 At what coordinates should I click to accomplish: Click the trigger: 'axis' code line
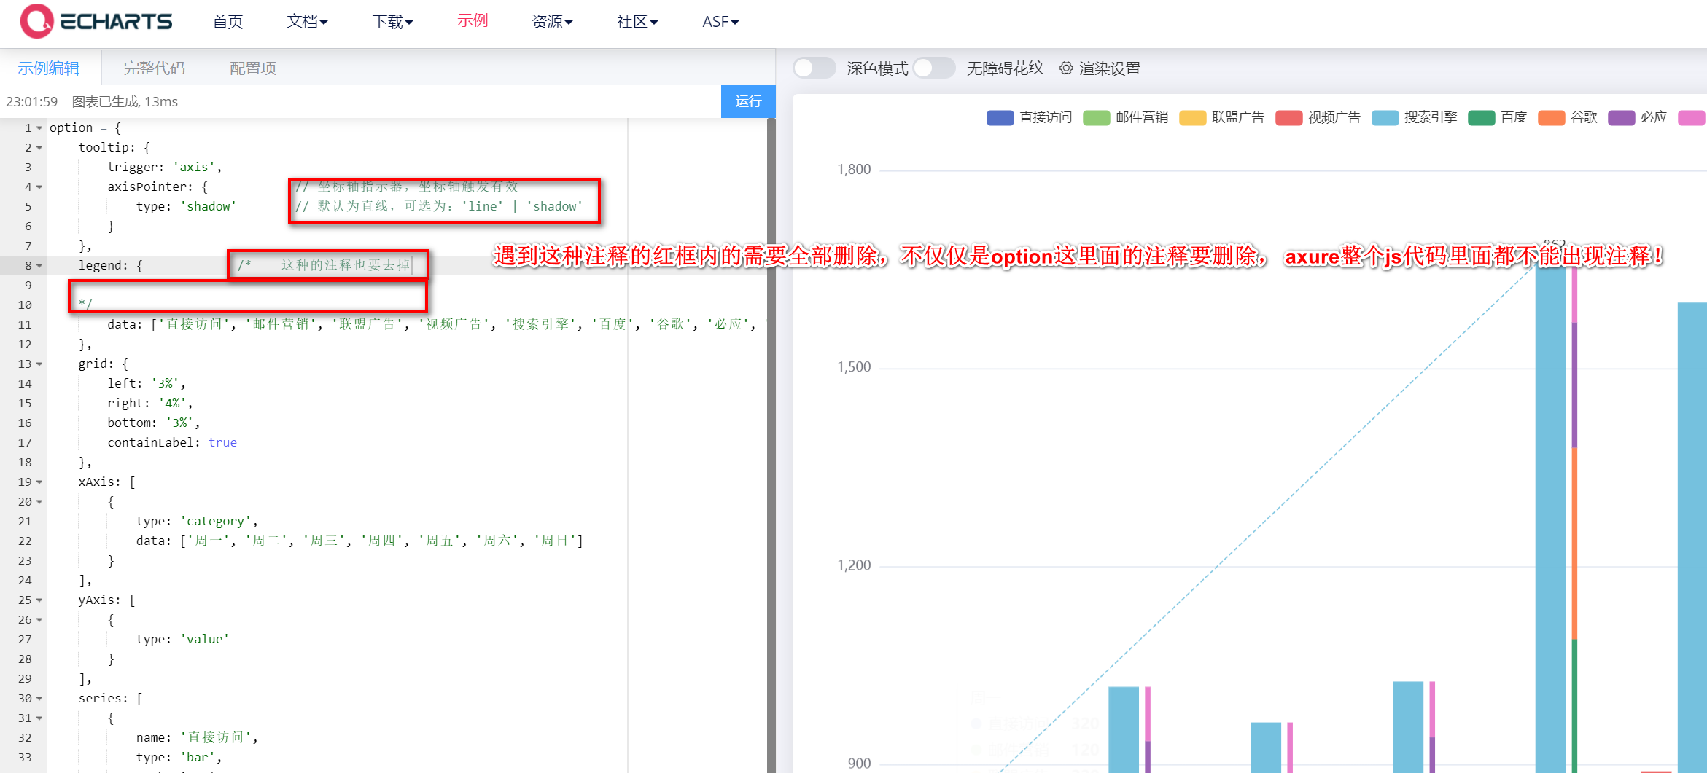(x=164, y=167)
